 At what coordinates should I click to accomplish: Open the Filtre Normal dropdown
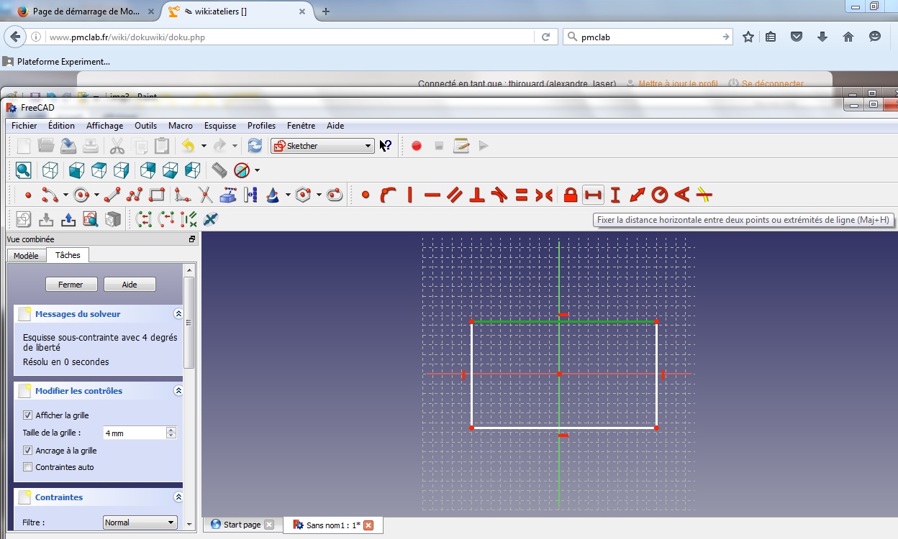(140, 522)
